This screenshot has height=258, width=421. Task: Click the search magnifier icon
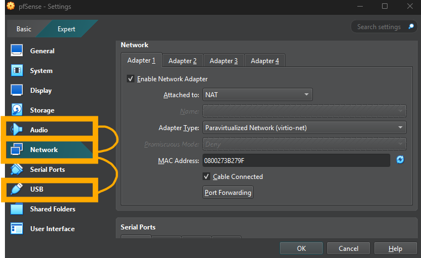[x=411, y=26]
